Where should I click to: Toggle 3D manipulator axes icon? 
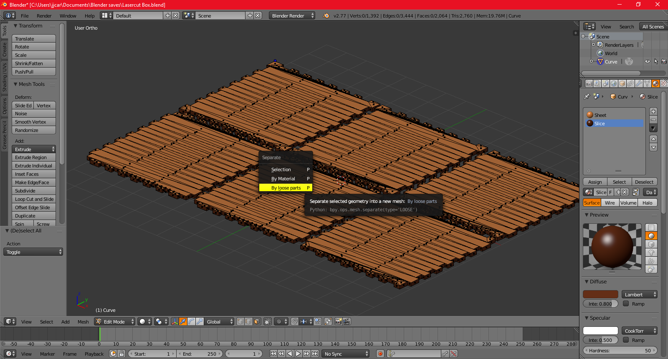pos(175,321)
